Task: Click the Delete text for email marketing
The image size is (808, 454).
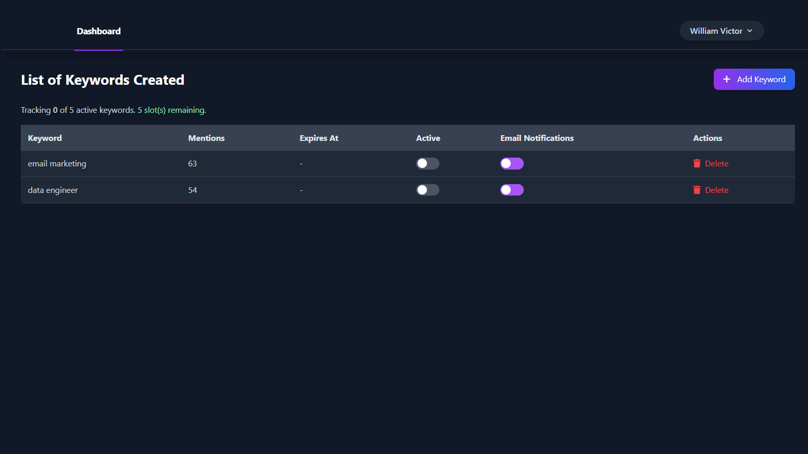Action: pos(716,163)
